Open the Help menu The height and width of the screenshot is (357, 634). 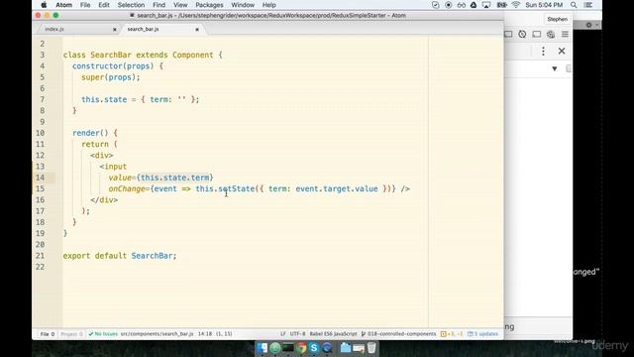click(x=268, y=5)
